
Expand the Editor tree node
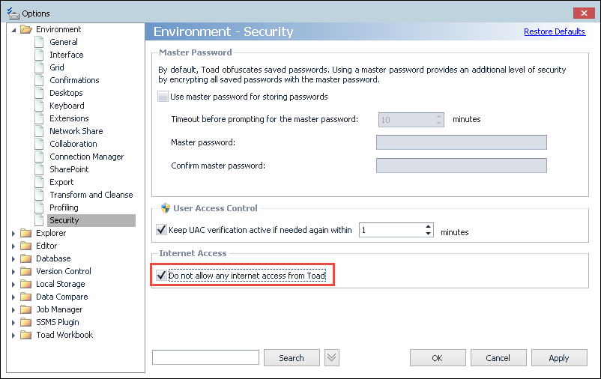13,246
